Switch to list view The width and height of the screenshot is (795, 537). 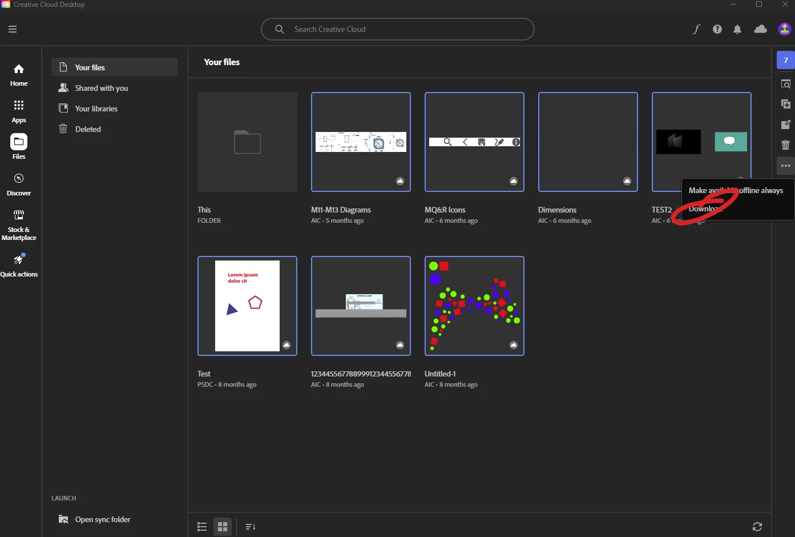click(202, 527)
